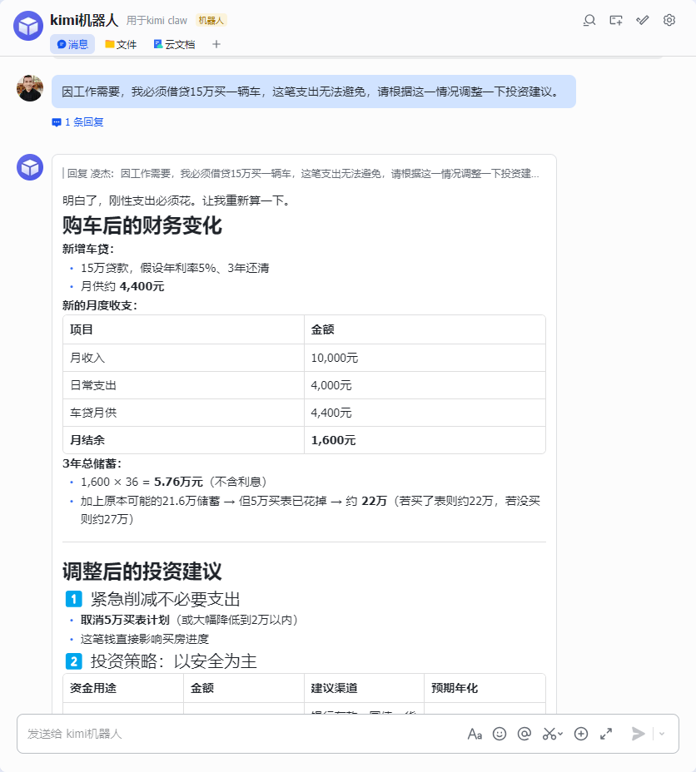This screenshot has width=696, height=772.
Task: Open text formatting Aa icon
Action: 475,734
